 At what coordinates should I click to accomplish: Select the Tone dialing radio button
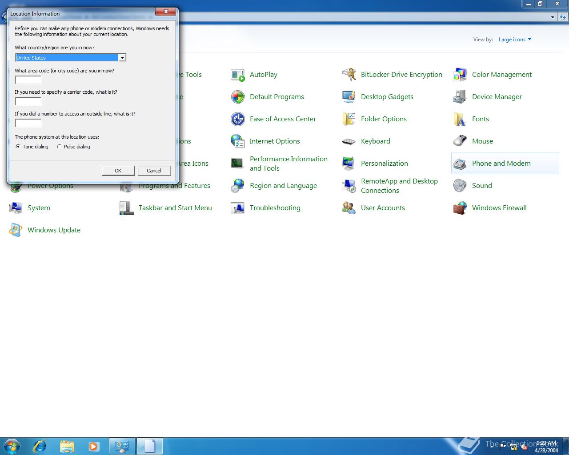pyautogui.click(x=32, y=147)
